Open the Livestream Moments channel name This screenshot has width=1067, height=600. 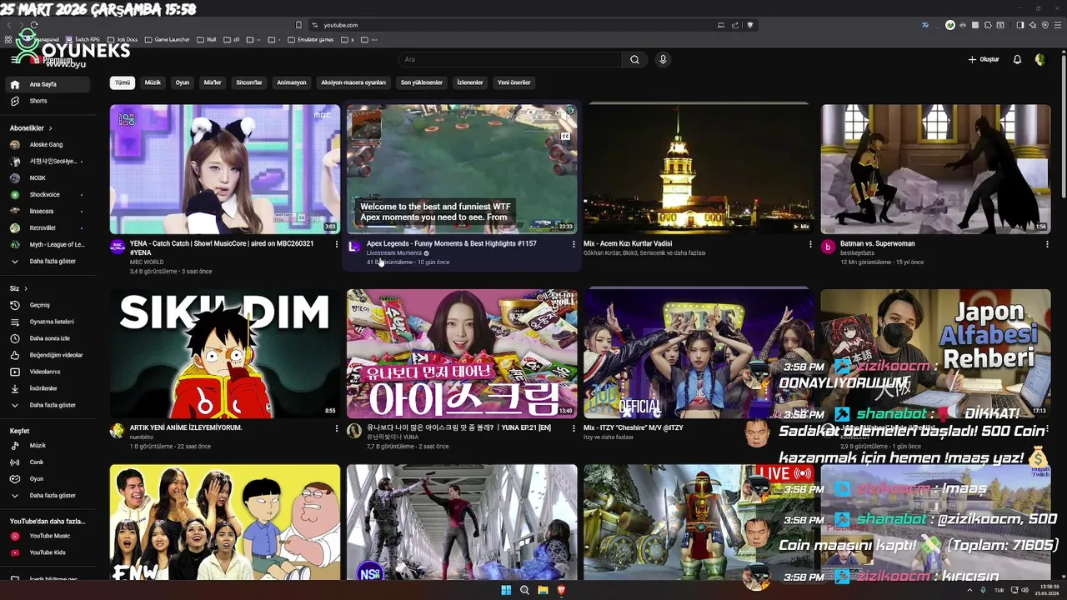pyautogui.click(x=394, y=253)
